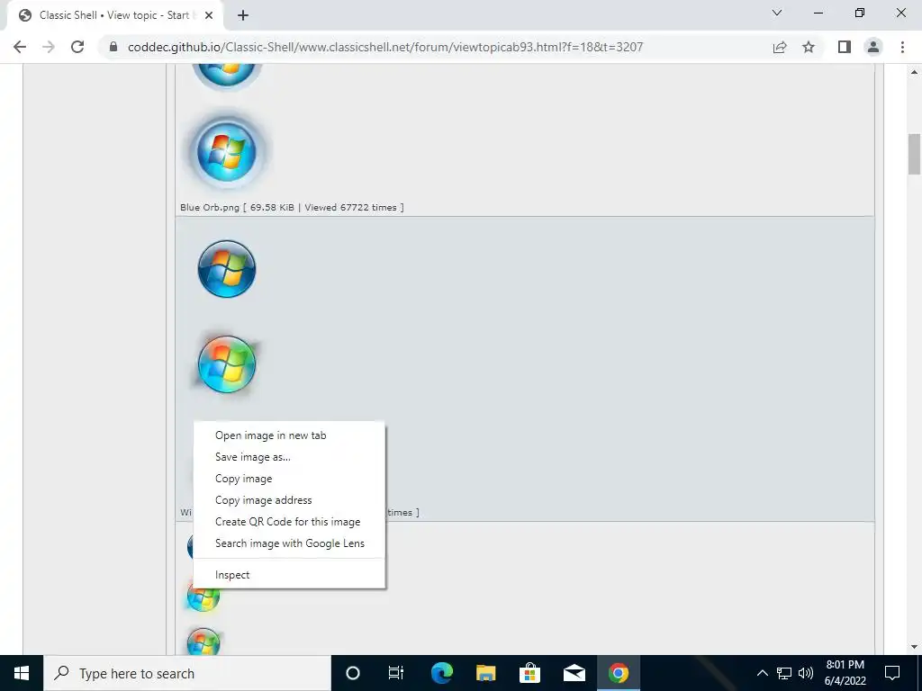922x691 pixels.
Task: Choose Create QR Code for this image
Action: (289, 522)
